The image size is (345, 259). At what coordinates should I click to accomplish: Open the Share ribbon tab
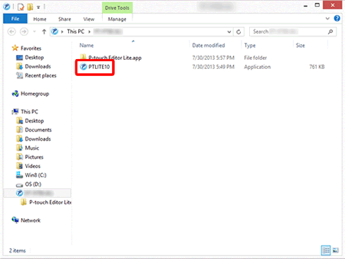[65, 19]
